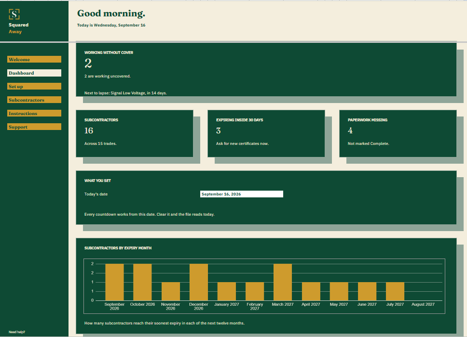Click the Need help? link
The height and width of the screenshot is (337, 467).
(x=17, y=332)
